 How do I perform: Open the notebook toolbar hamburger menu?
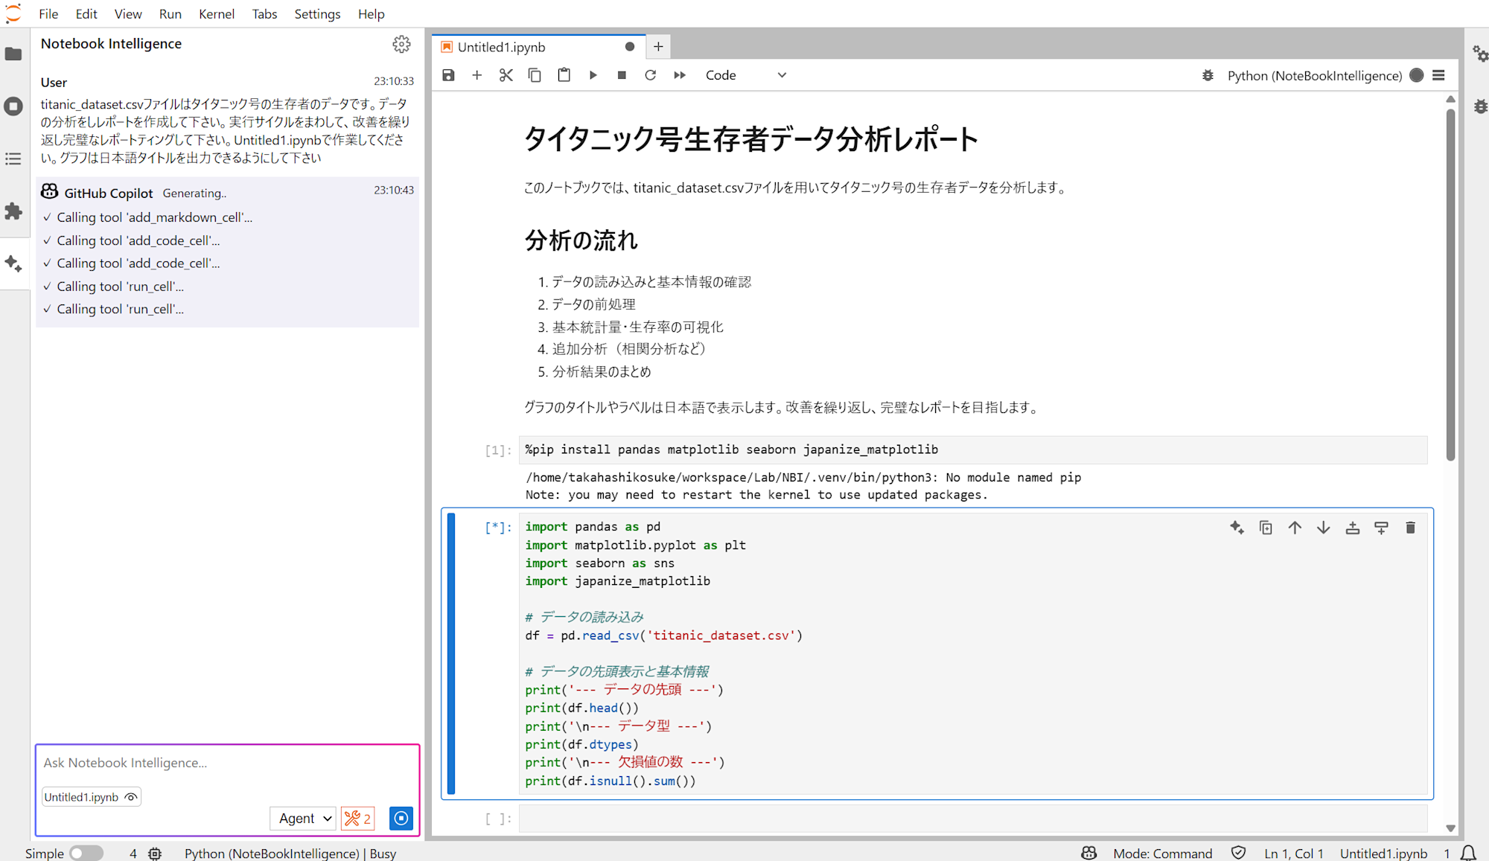[1438, 75]
